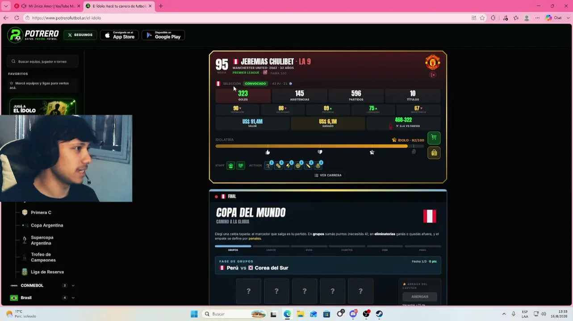Switch to the 'Mi Único Amor' YouTube Music tab
The height and width of the screenshot is (321, 573).
click(48, 6)
